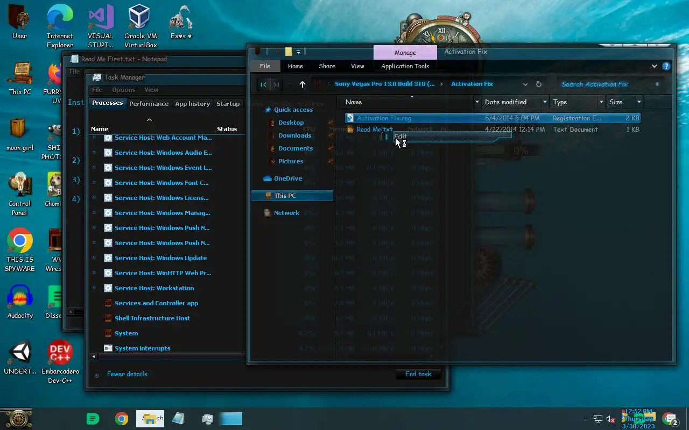
Task: Switch to Task Manager in the taskbar
Action: pos(207,419)
